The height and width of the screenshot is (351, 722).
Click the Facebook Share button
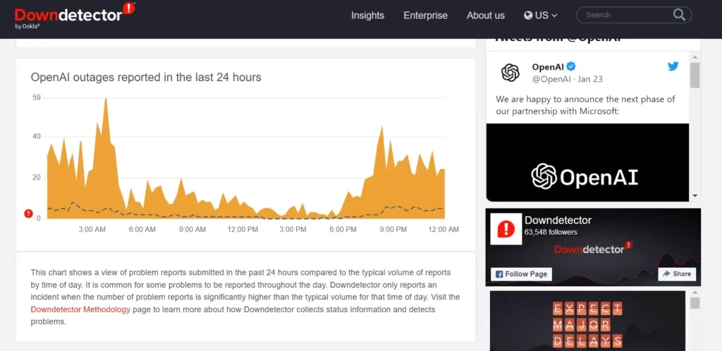tap(676, 273)
